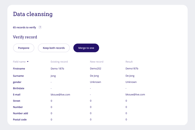Screen dimensions: 195x130
Task: Click the Birthdate field label
Action: click(x=19, y=88)
